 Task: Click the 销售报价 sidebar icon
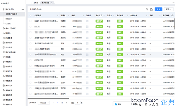3,62
